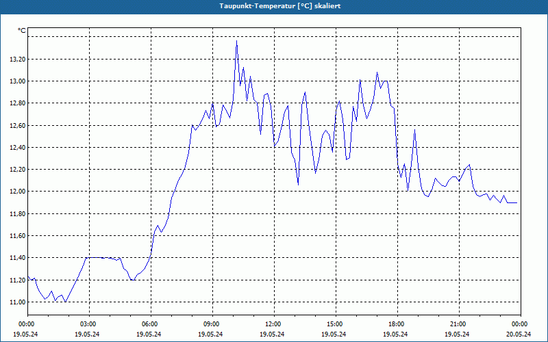The height and width of the screenshot is (342, 548).
Task: Pick the "11,20" y-axis value
Action: click(x=18, y=280)
